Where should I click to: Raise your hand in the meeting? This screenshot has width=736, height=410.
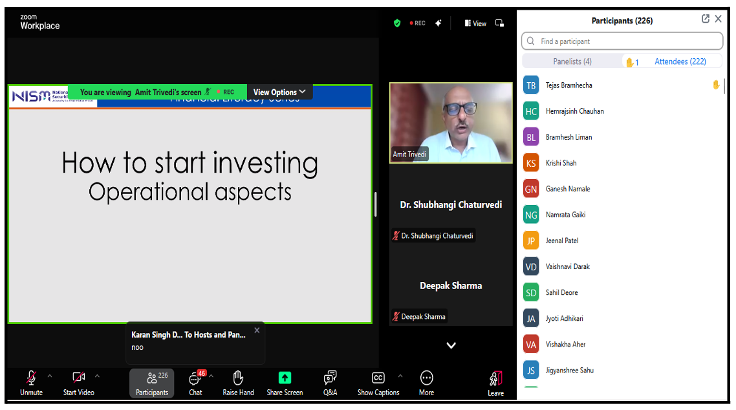tap(238, 383)
